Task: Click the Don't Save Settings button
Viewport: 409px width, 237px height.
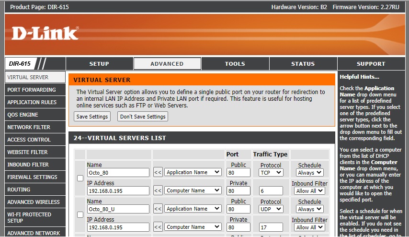Action: [143, 117]
